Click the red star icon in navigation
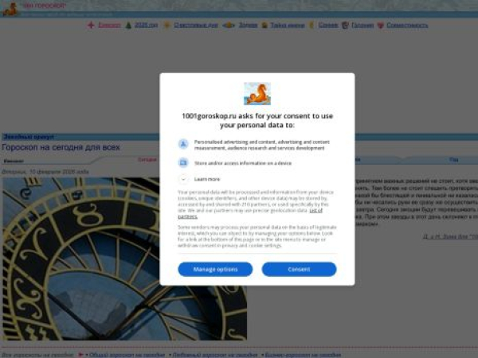478x358 pixels. coord(91,25)
